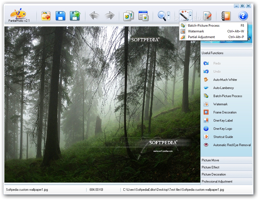The height and width of the screenshot is (200, 259).
Task: Click the FantaPhoto v2.1 palette logo
Action: pos(18,14)
